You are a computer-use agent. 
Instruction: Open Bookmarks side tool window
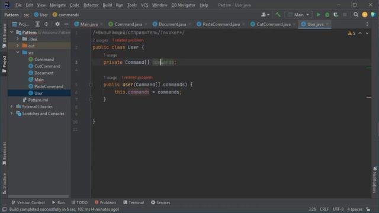click(x=4, y=154)
